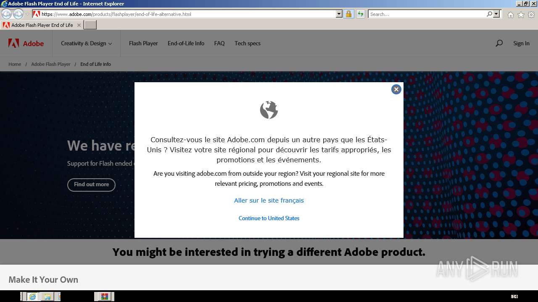This screenshot has height=302, width=538.
Task: Open the WinRAR taskbar icon
Action: (x=104, y=297)
